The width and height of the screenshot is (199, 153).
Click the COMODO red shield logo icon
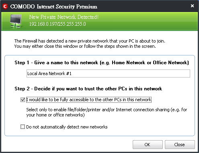pos(5,6)
